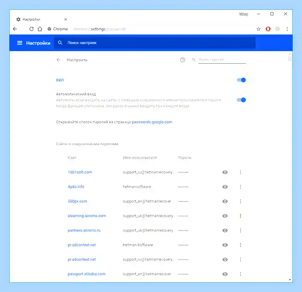Toggle the ВКЛ password saving switch

coord(241,80)
